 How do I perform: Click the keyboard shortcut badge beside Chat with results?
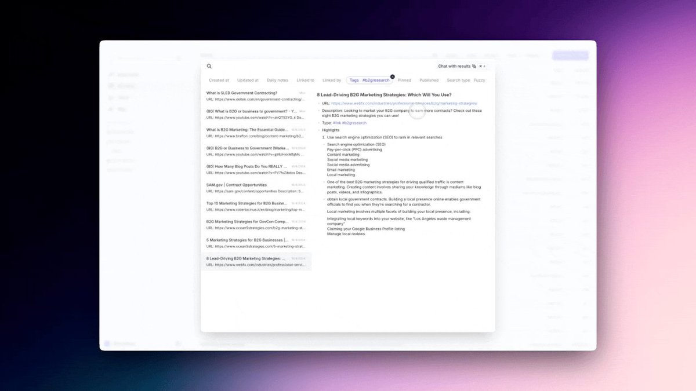(x=481, y=66)
